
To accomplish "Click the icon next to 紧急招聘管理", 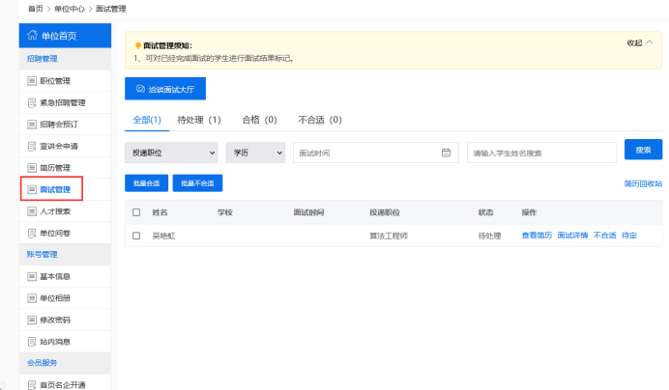I will click(x=32, y=102).
